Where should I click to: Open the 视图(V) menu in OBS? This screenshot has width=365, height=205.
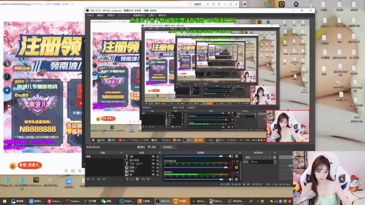[111, 15]
